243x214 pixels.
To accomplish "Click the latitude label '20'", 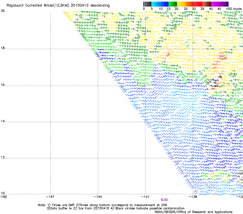I will pyautogui.click(x=3, y=11).
